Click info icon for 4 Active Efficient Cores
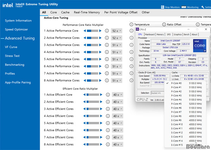This screenshot has height=150, width=211. pos(108,116)
